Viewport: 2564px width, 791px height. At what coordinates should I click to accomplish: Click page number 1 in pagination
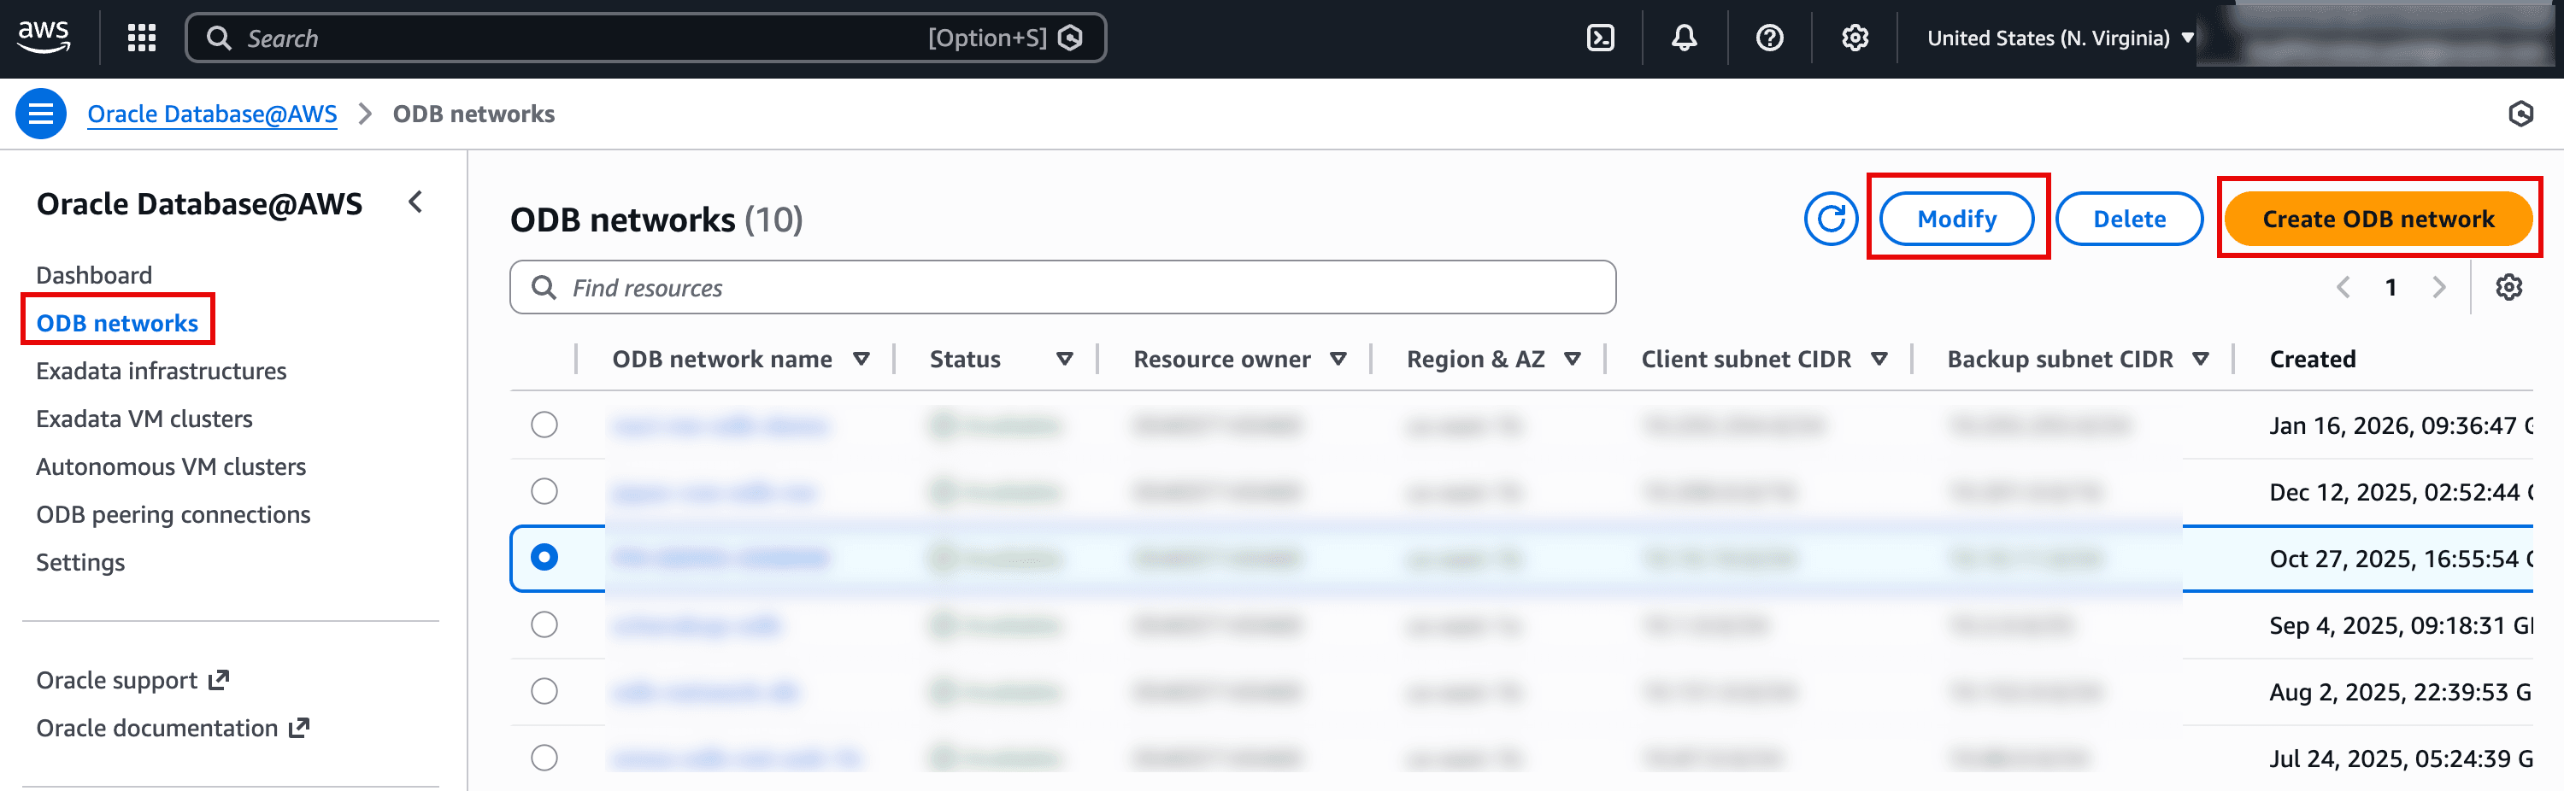[x=2391, y=288]
